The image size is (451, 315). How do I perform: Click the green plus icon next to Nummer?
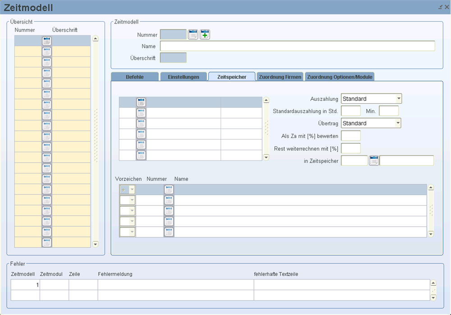[205, 35]
